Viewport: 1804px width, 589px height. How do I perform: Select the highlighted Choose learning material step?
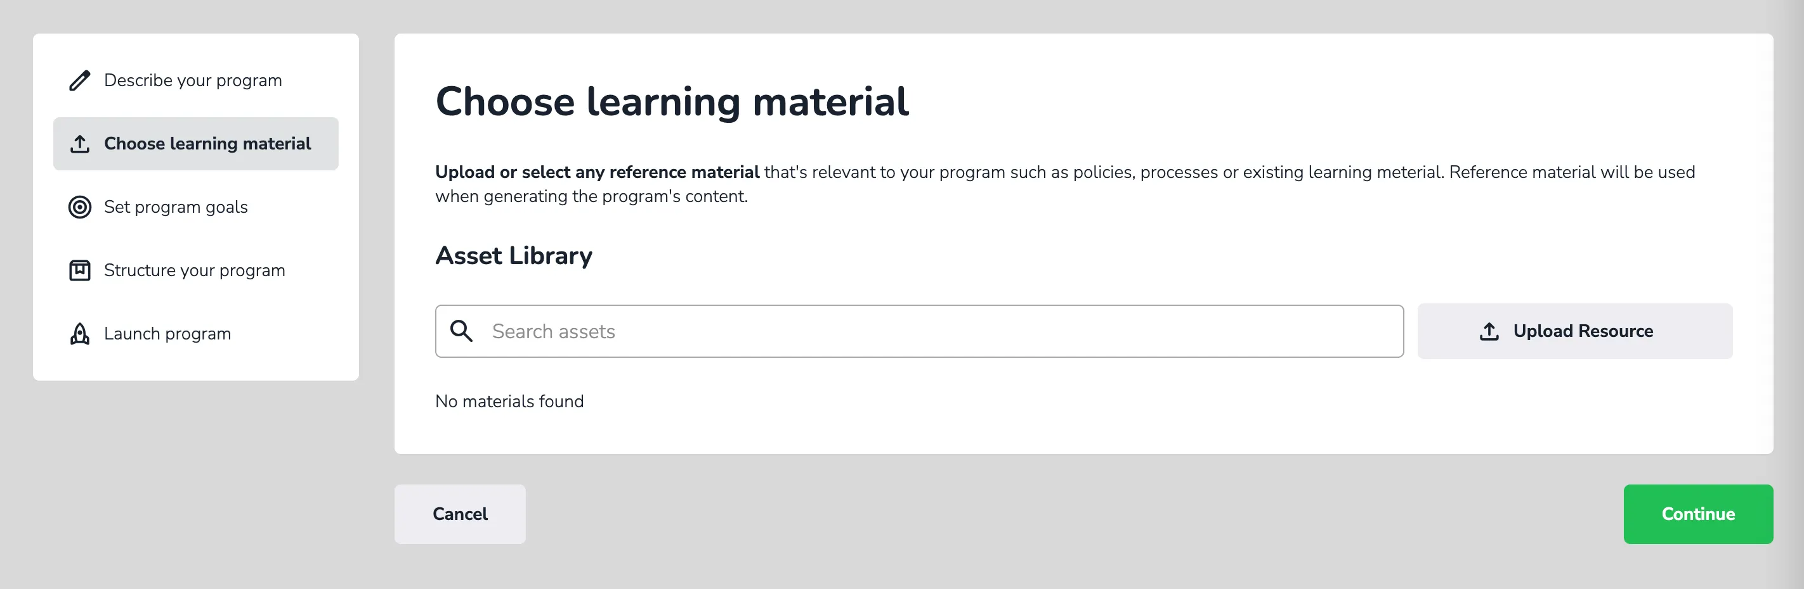point(207,143)
